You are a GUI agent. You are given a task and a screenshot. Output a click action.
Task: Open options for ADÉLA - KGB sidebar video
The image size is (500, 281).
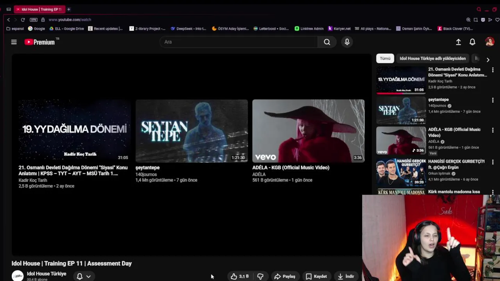point(493,130)
